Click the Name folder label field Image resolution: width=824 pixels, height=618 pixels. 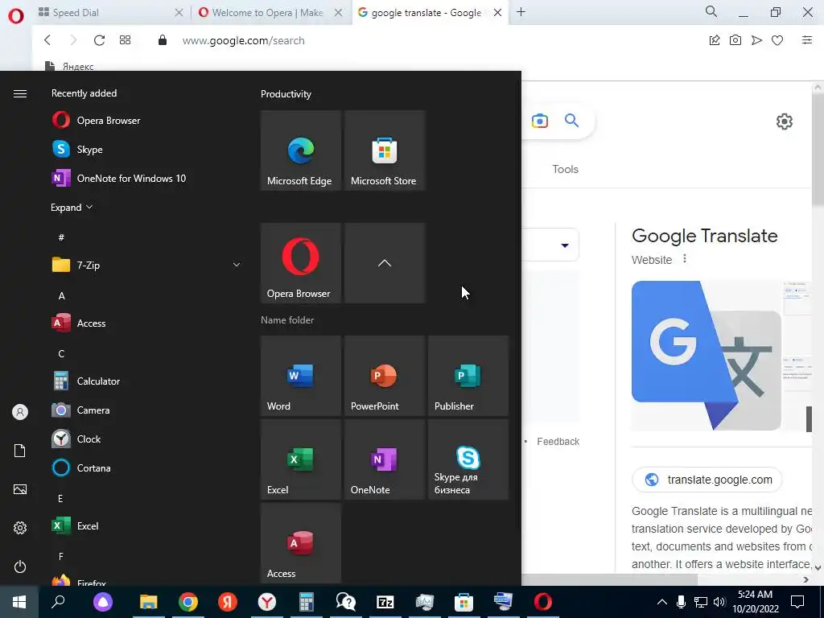coord(287,320)
